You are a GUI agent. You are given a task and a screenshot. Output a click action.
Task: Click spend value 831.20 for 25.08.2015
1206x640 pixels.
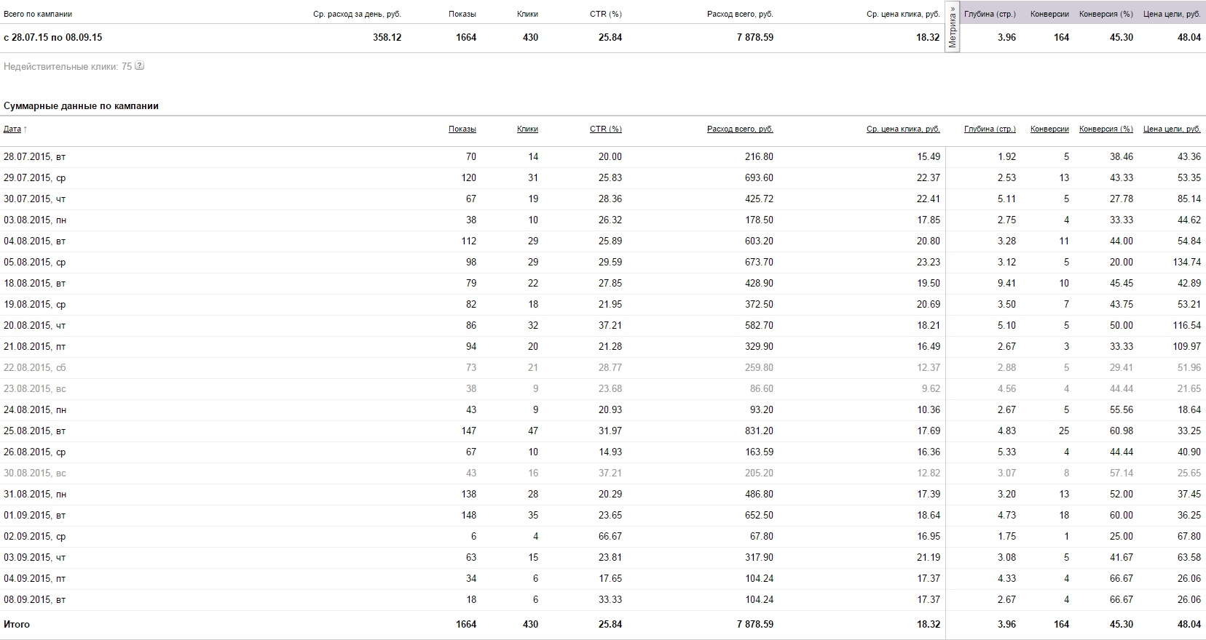click(x=759, y=431)
